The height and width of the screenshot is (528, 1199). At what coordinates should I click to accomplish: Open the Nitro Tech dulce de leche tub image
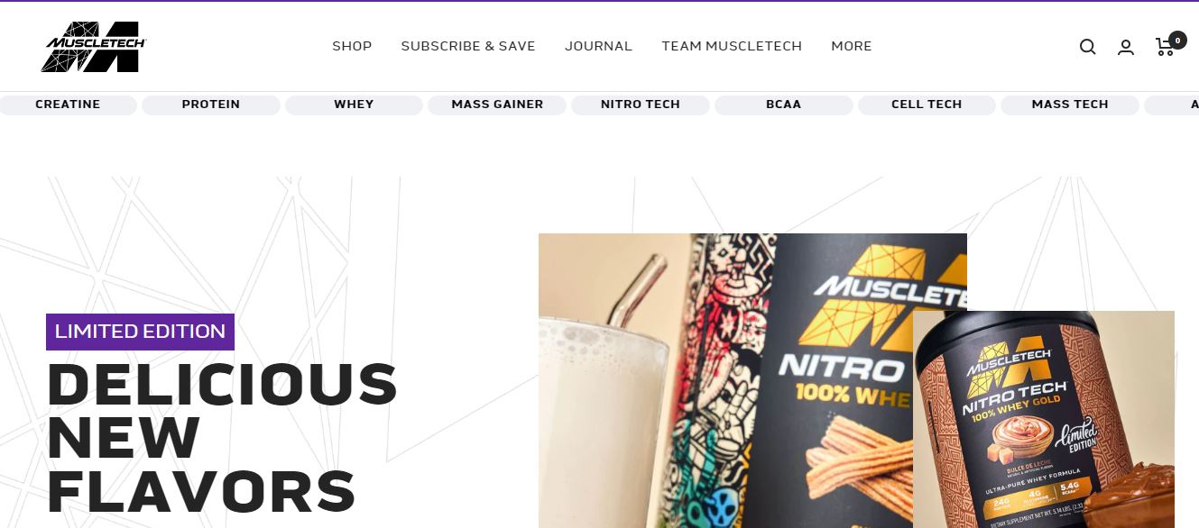pos(1044,419)
